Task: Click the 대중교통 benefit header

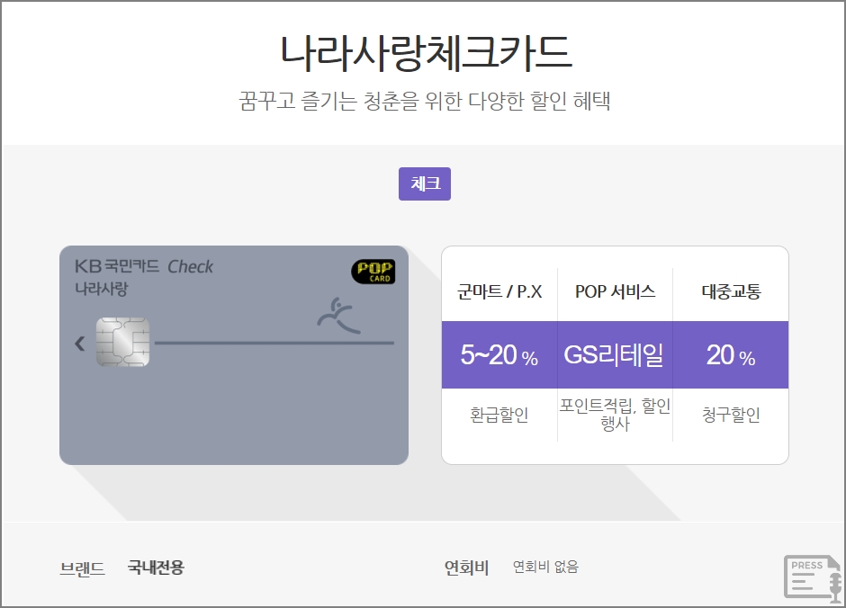Action: click(x=731, y=291)
